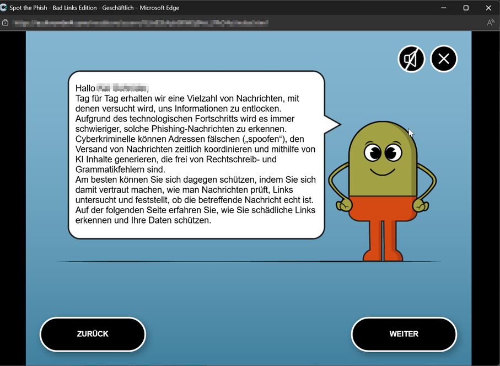This screenshot has height=366, width=500.
Task: Click the app icon in the title bar
Action: click(4, 8)
